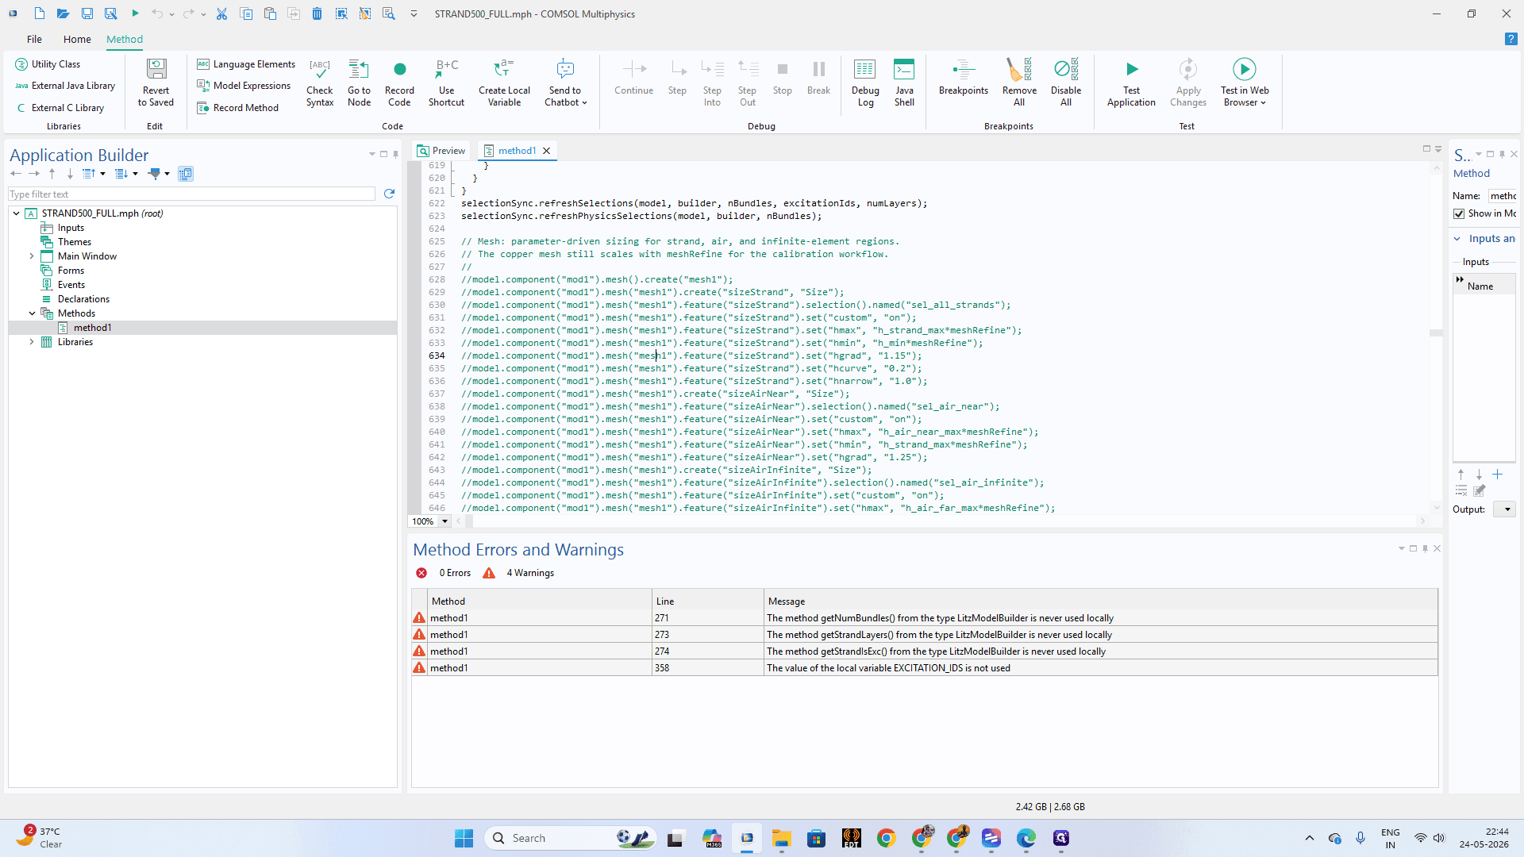The image size is (1524, 857).
Task: Click Revert to Saved
Action: pyautogui.click(x=156, y=83)
